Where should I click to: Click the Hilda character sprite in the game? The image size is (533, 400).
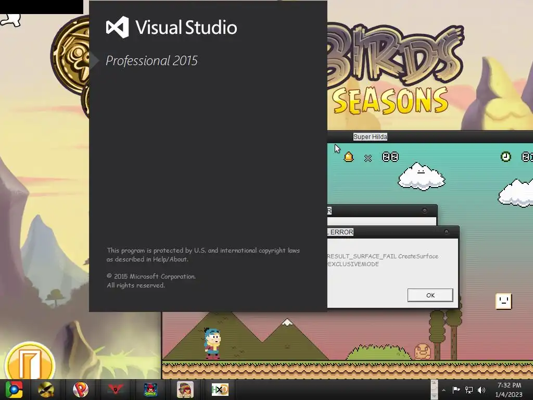click(x=212, y=343)
